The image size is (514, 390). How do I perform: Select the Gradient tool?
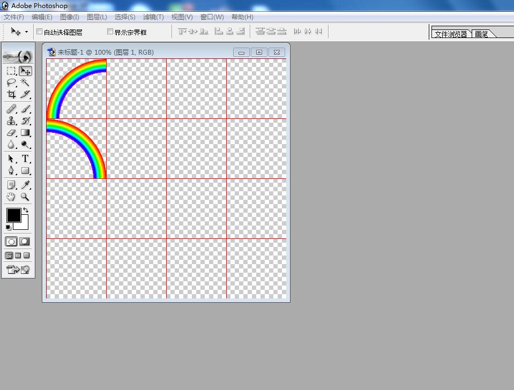point(25,133)
